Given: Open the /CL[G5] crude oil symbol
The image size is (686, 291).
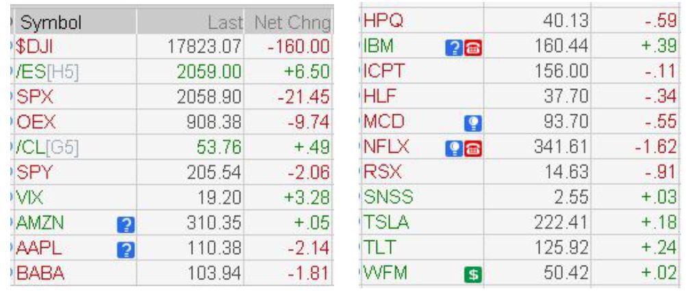Looking at the screenshot, I should tap(47, 149).
